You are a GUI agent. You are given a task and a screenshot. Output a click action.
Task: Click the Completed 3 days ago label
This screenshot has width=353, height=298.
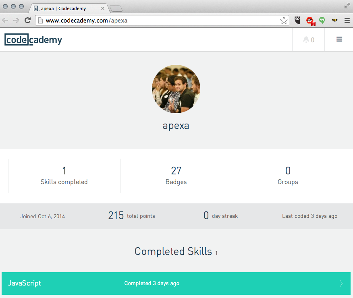(152, 284)
